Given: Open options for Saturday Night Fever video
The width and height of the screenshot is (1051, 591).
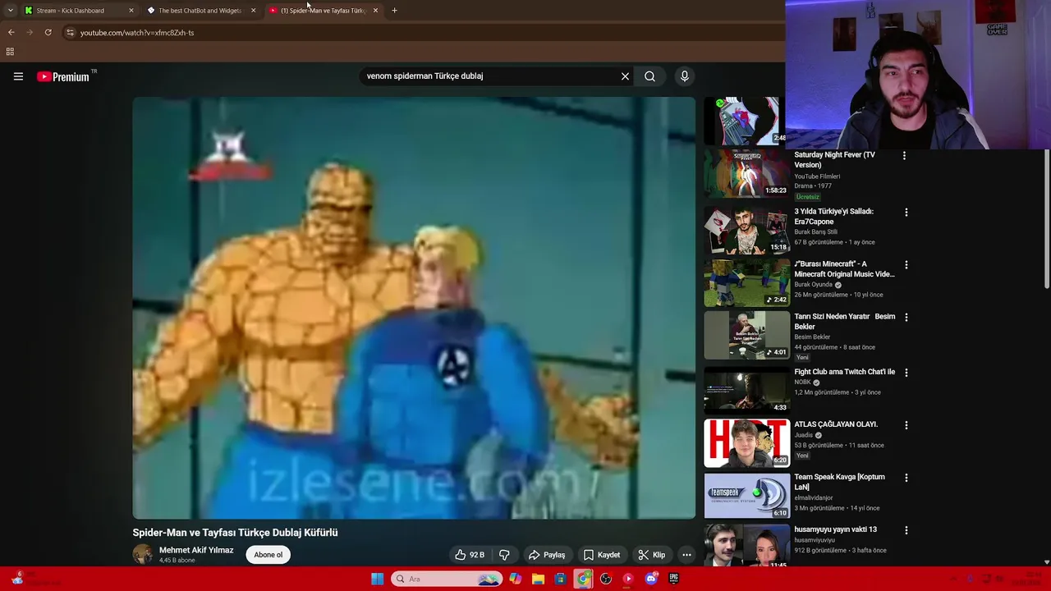Looking at the screenshot, I should (904, 155).
